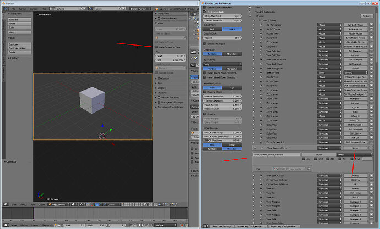Click the viewport shading sphere icon
The image size is (380, 229).
pos(75,205)
